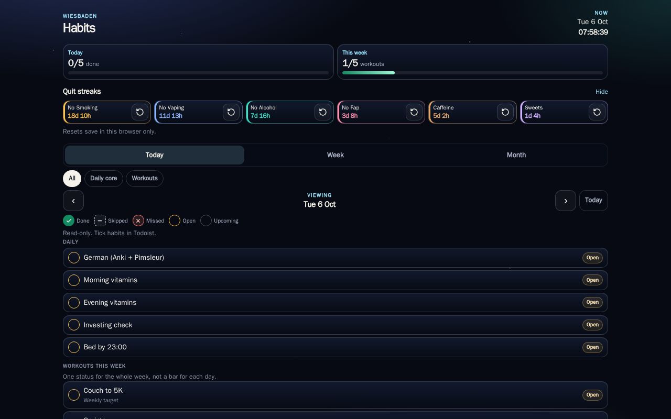
Task: Click the 'Tue 6 Oct' viewing date label
Action: [320, 204]
